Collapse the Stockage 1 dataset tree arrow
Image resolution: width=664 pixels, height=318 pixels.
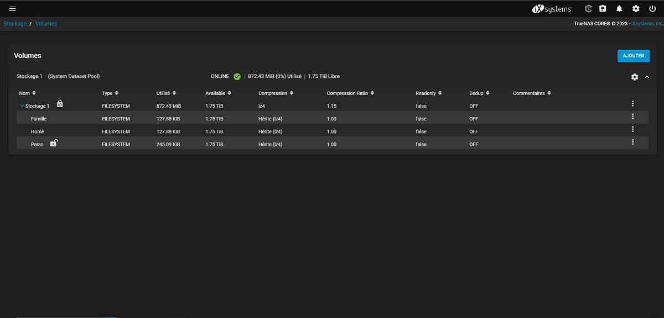click(22, 105)
